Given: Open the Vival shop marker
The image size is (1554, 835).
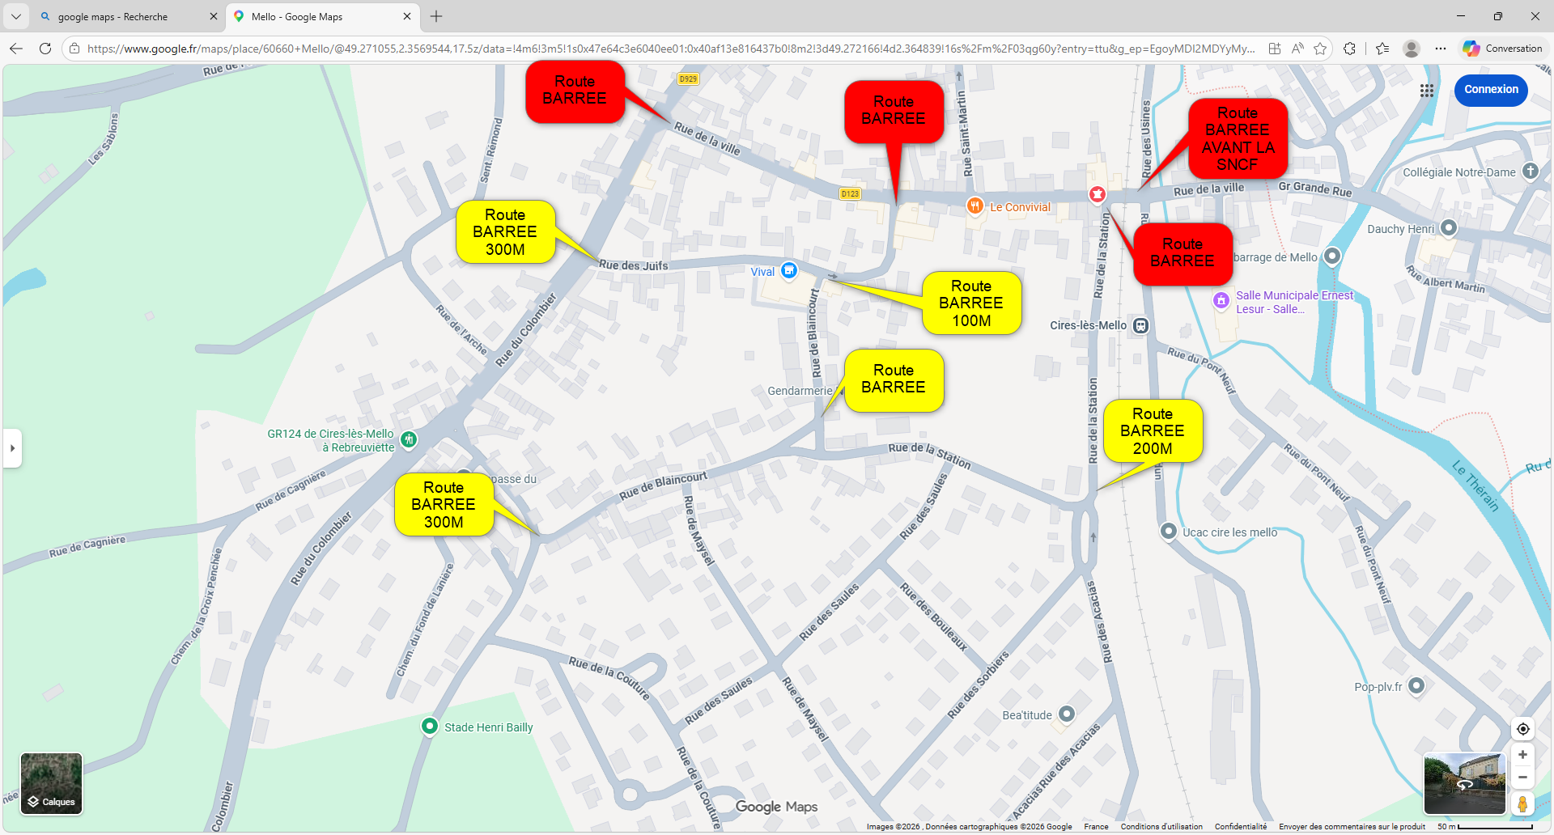Looking at the screenshot, I should 789,270.
